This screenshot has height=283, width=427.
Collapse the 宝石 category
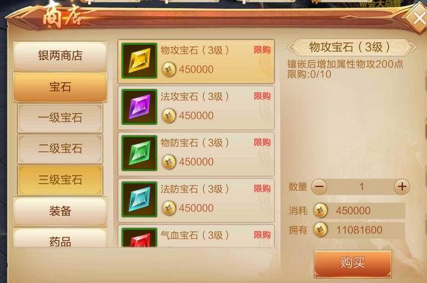[60, 88]
